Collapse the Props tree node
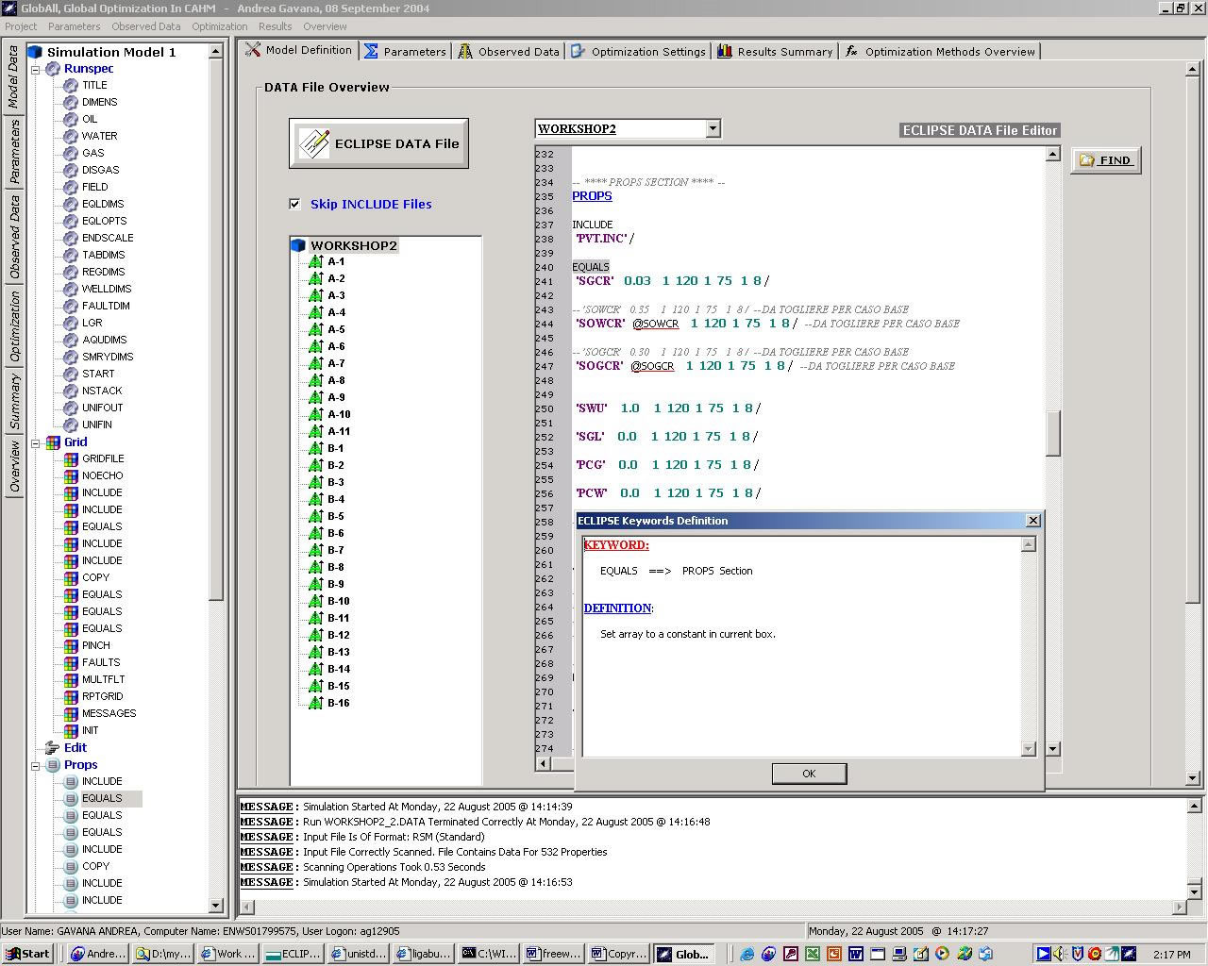The width and height of the screenshot is (1208, 966). point(36,765)
